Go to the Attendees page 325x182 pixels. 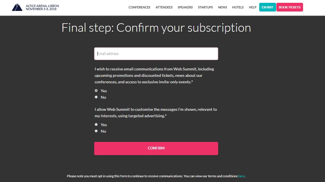click(164, 7)
